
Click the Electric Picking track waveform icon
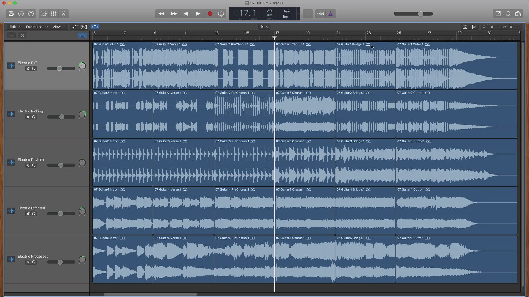(11, 114)
